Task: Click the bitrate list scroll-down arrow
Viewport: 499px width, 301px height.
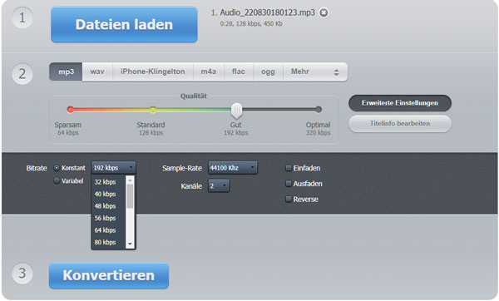Action: [x=130, y=244]
